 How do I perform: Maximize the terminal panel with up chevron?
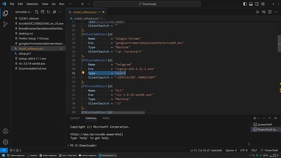click(270, 118)
